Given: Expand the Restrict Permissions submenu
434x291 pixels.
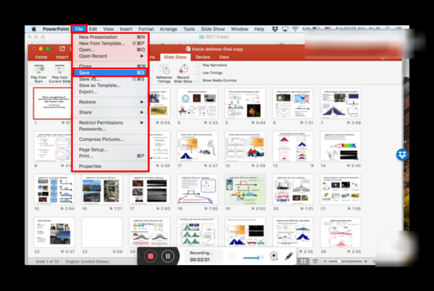Looking at the screenshot, I should (110, 123).
